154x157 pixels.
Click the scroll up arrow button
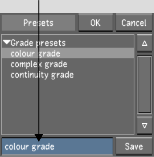[x=145, y=43]
